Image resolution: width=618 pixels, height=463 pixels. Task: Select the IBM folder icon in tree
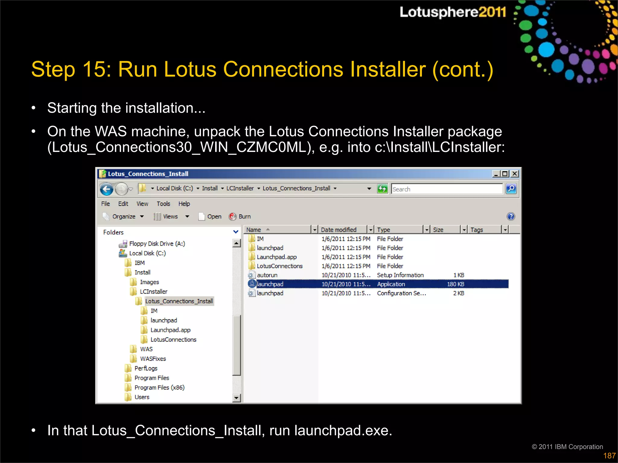[x=128, y=263]
